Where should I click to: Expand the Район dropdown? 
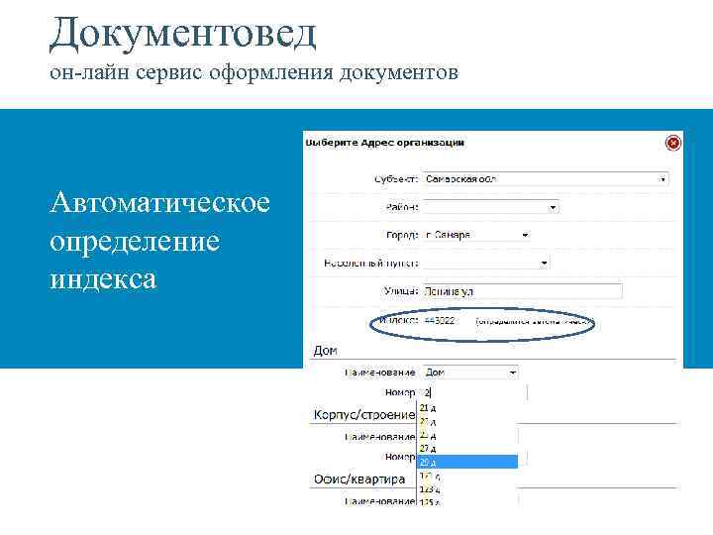pos(490,207)
